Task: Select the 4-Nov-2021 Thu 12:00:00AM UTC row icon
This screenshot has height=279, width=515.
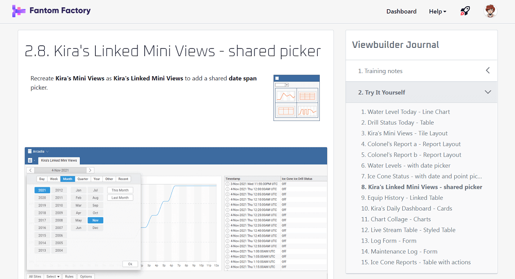Action: point(227,189)
